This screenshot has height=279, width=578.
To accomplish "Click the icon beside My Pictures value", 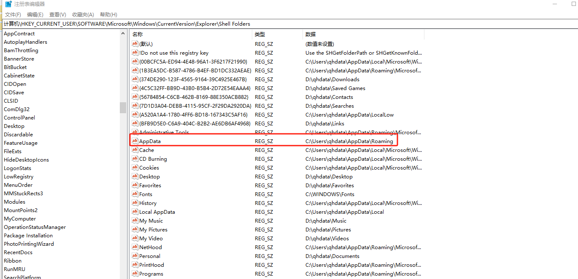I will pos(135,229).
